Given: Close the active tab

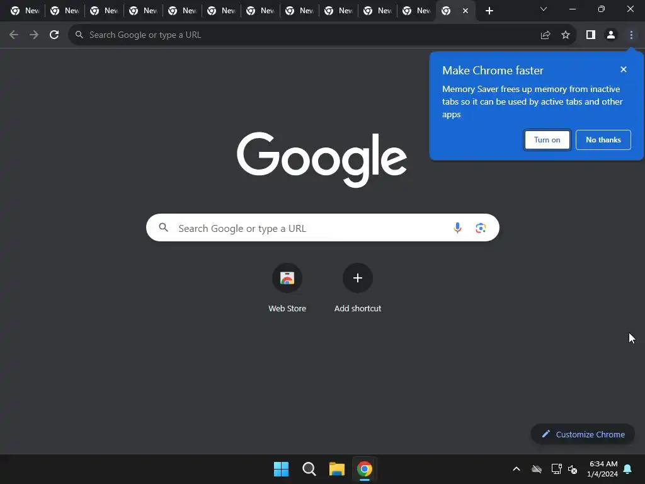Looking at the screenshot, I should click(x=465, y=11).
